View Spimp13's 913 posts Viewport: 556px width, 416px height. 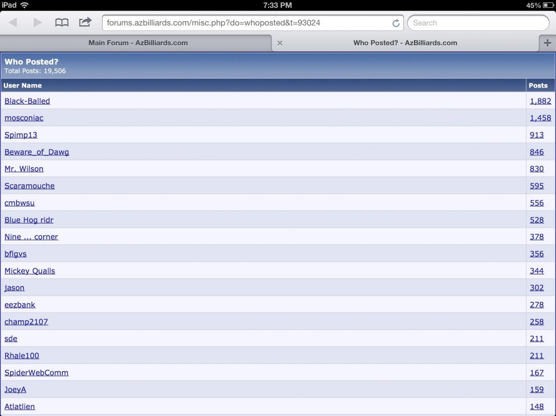point(537,135)
